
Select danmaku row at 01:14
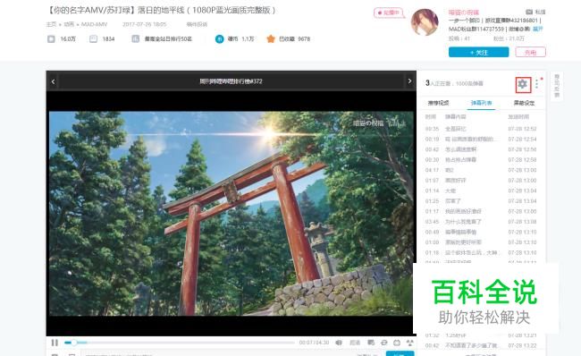pos(481,191)
